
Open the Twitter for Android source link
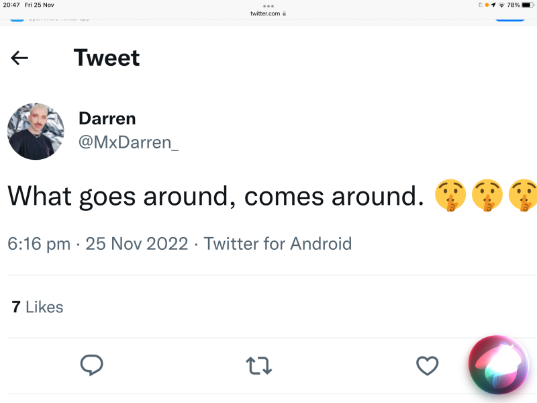pyautogui.click(x=277, y=243)
